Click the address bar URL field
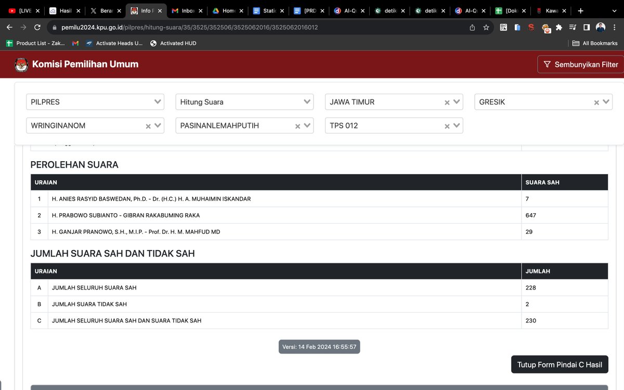Viewport: 624px width, 390px height. click(x=260, y=28)
